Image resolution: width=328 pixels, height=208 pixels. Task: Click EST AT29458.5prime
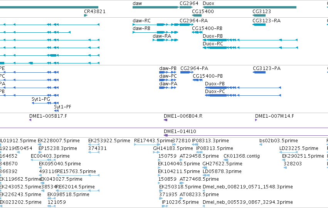tap(181, 160)
